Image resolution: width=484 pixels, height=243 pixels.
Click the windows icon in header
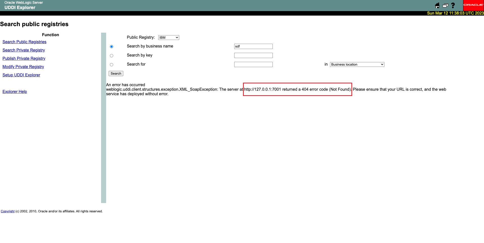coord(445,5)
